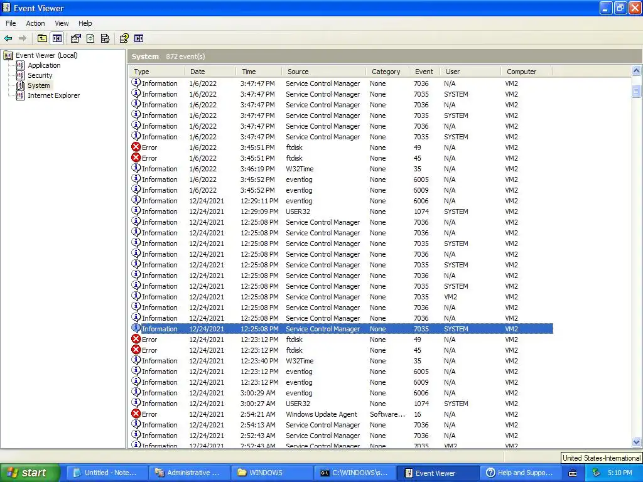643x482 pixels.
Task: Click the error icon of the 12/24/2021 ftdisk event 45
Action: tap(136, 350)
